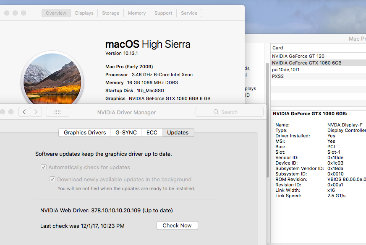Click the Card column header
Image resolution: width=366 pixels, height=245 pixels.
pos(318,48)
